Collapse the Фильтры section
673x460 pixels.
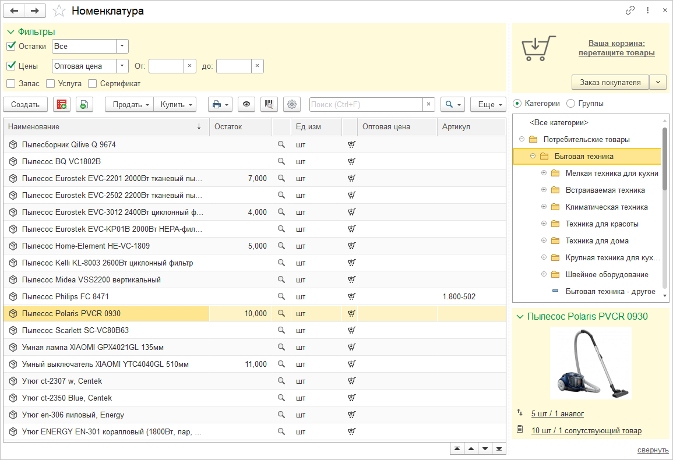coord(10,32)
